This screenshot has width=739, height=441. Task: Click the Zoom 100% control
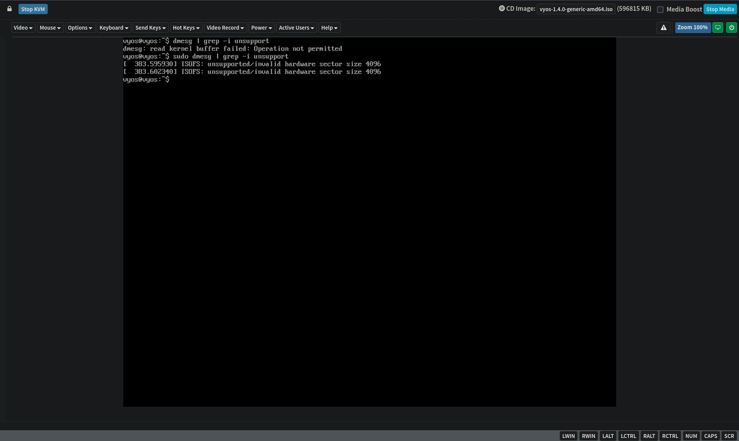pos(692,28)
